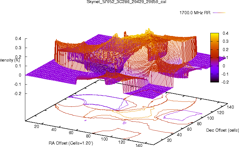Click the vertical color bar gradient
Viewport: 239px width, 147px height.
click(x=214, y=58)
